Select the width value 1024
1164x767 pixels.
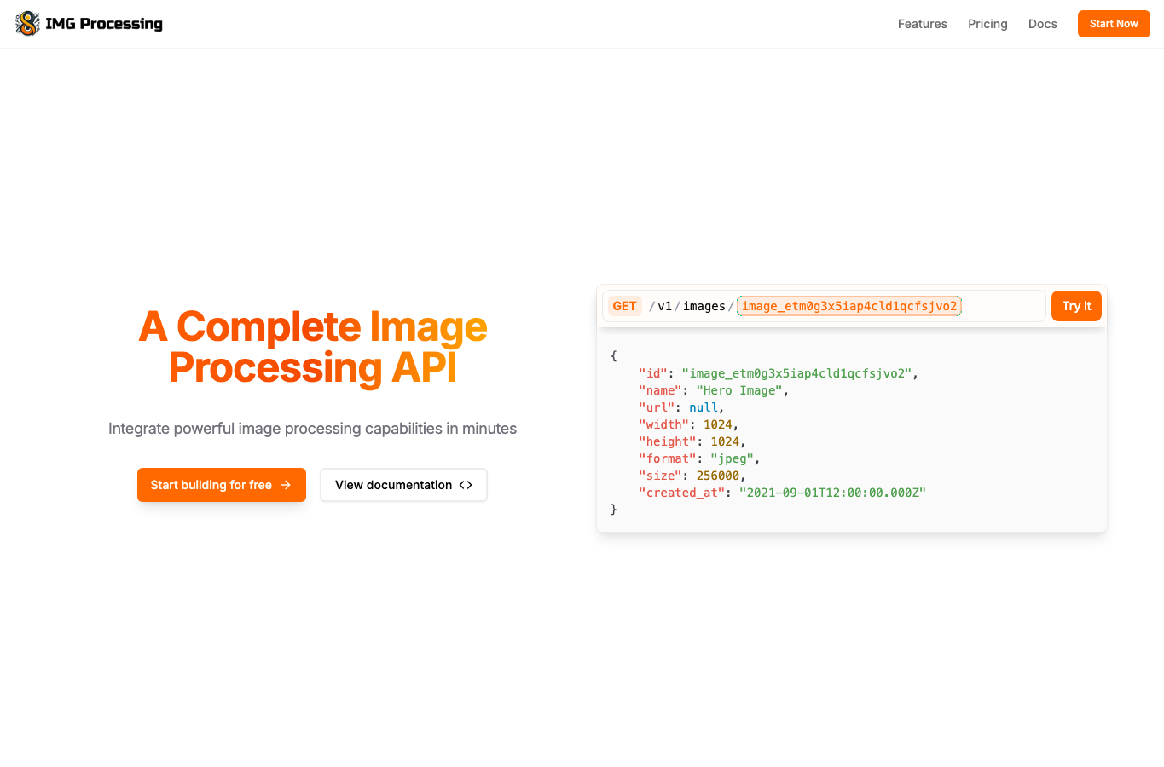tap(718, 424)
